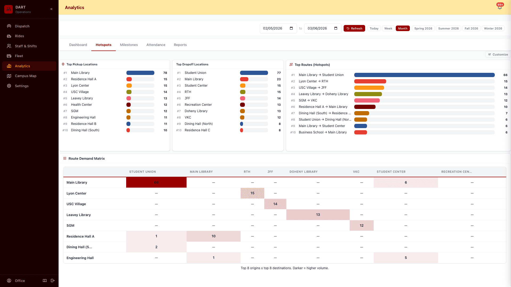Screen dimensions: 511x287
Task: Open the Customize layout options
Action: tap(498, 54)
